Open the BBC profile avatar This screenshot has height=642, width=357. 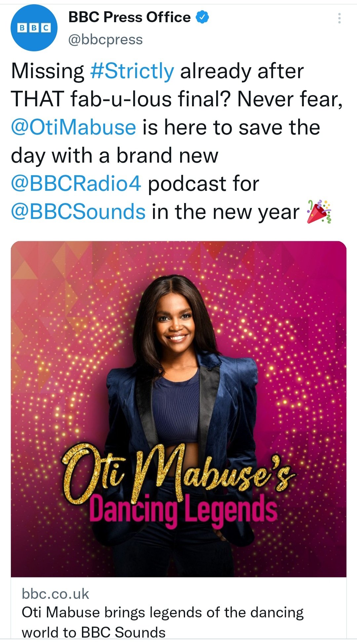tap(34, 28)
